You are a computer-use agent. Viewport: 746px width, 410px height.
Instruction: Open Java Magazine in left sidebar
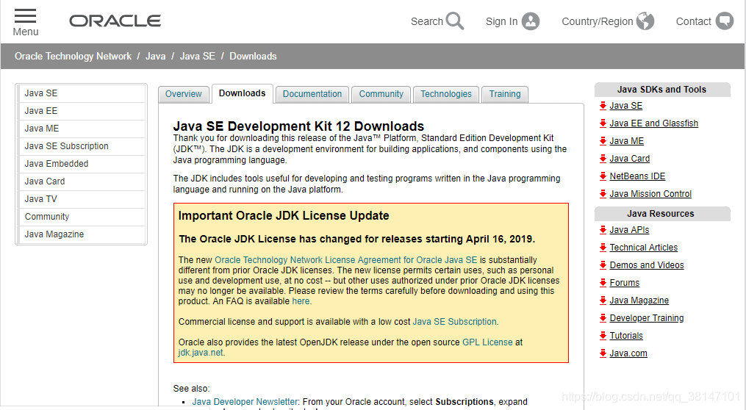click(82, 234)
